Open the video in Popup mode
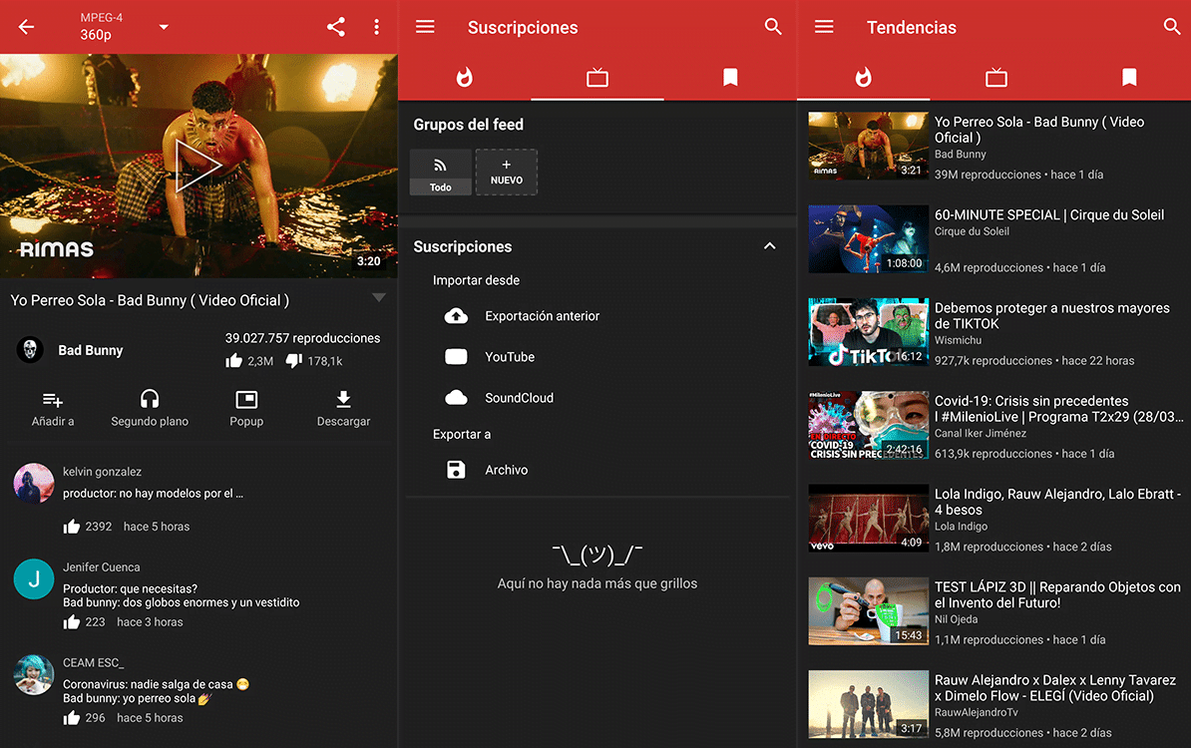 pos(246,409)
